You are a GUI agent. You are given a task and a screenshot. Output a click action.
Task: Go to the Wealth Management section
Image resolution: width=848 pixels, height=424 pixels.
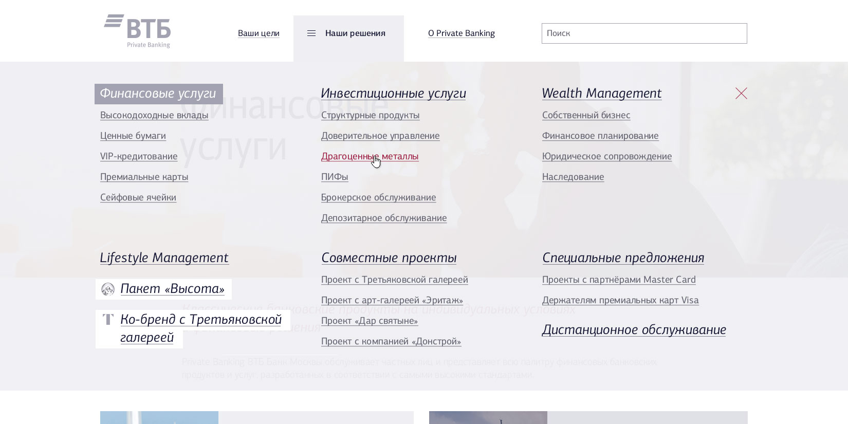point(601,94)
